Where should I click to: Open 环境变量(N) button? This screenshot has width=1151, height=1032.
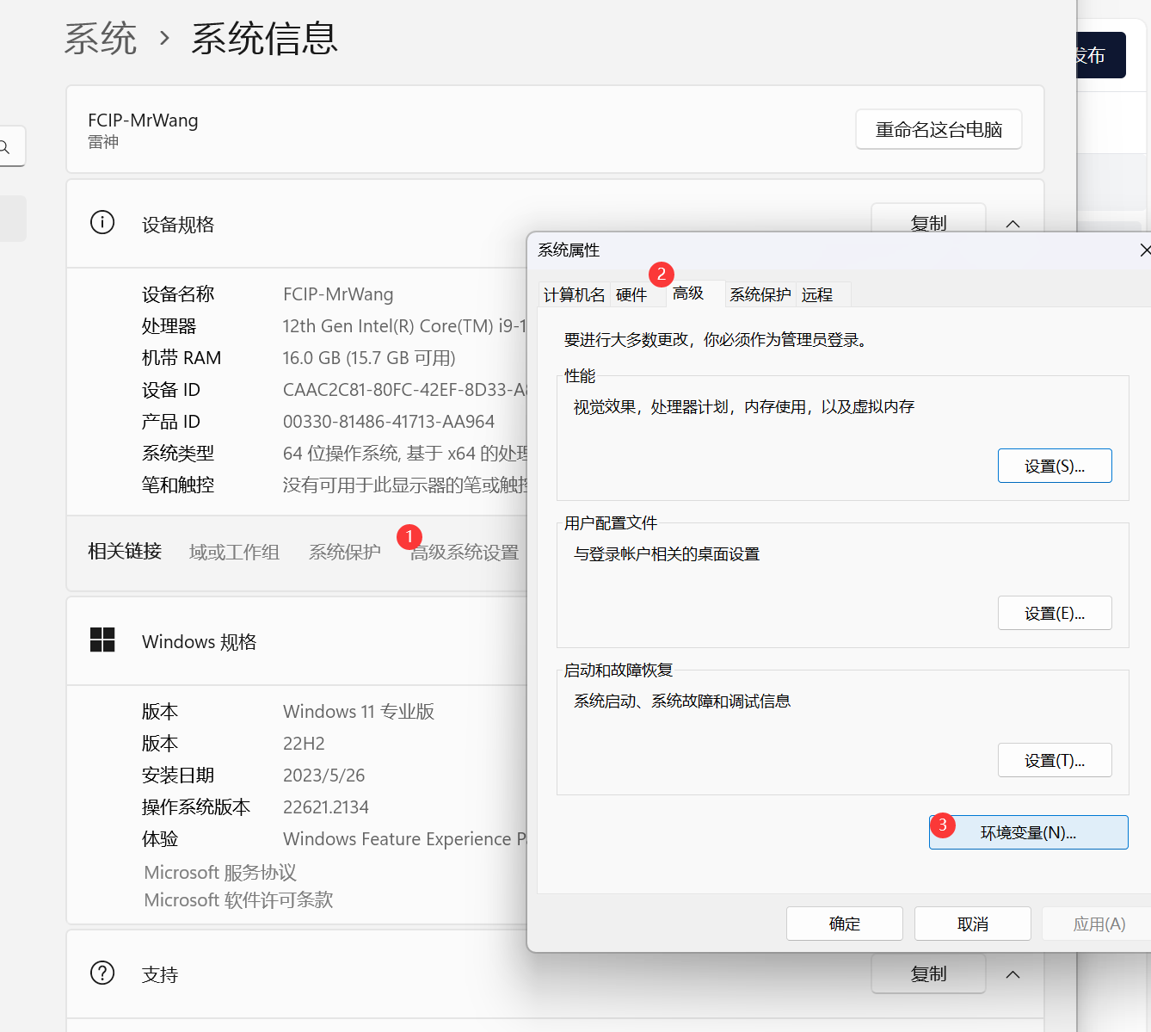coord(1028,832)
